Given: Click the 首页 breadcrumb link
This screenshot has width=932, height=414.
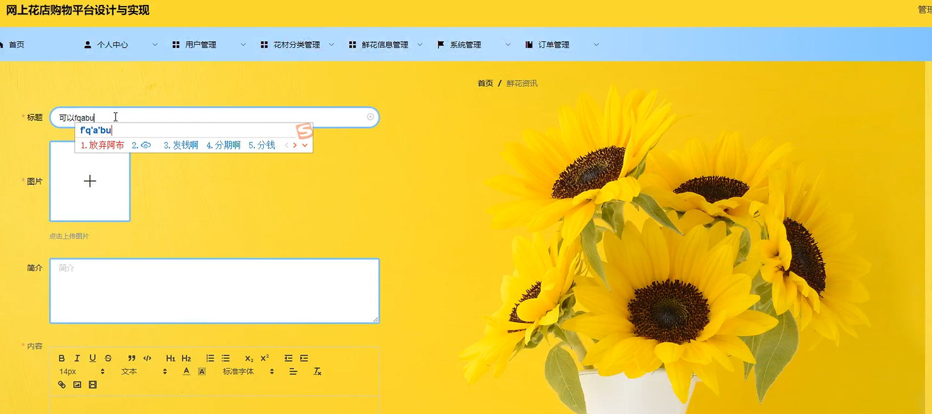Looking at the screenshot, I should [x=485, y=83].
